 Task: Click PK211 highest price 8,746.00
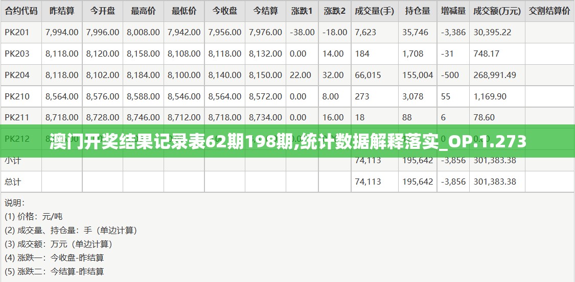[x=144, y=117]
